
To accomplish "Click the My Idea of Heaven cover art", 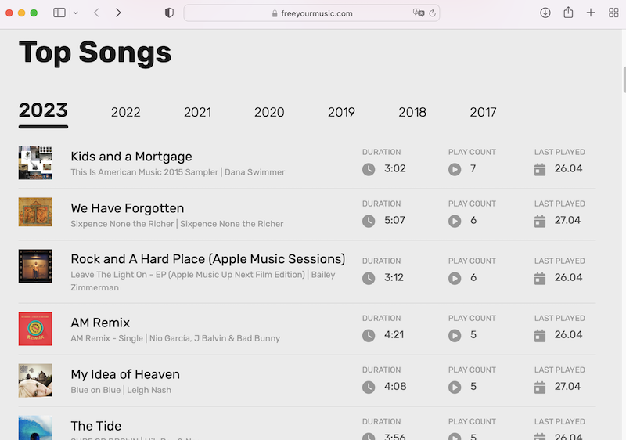I will pos(35,380).
